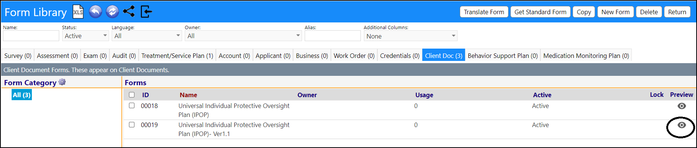The width and height of the screenshot is (697, 148).
Task: Open the Exam (0) tab
Action: tap(95, 56)
